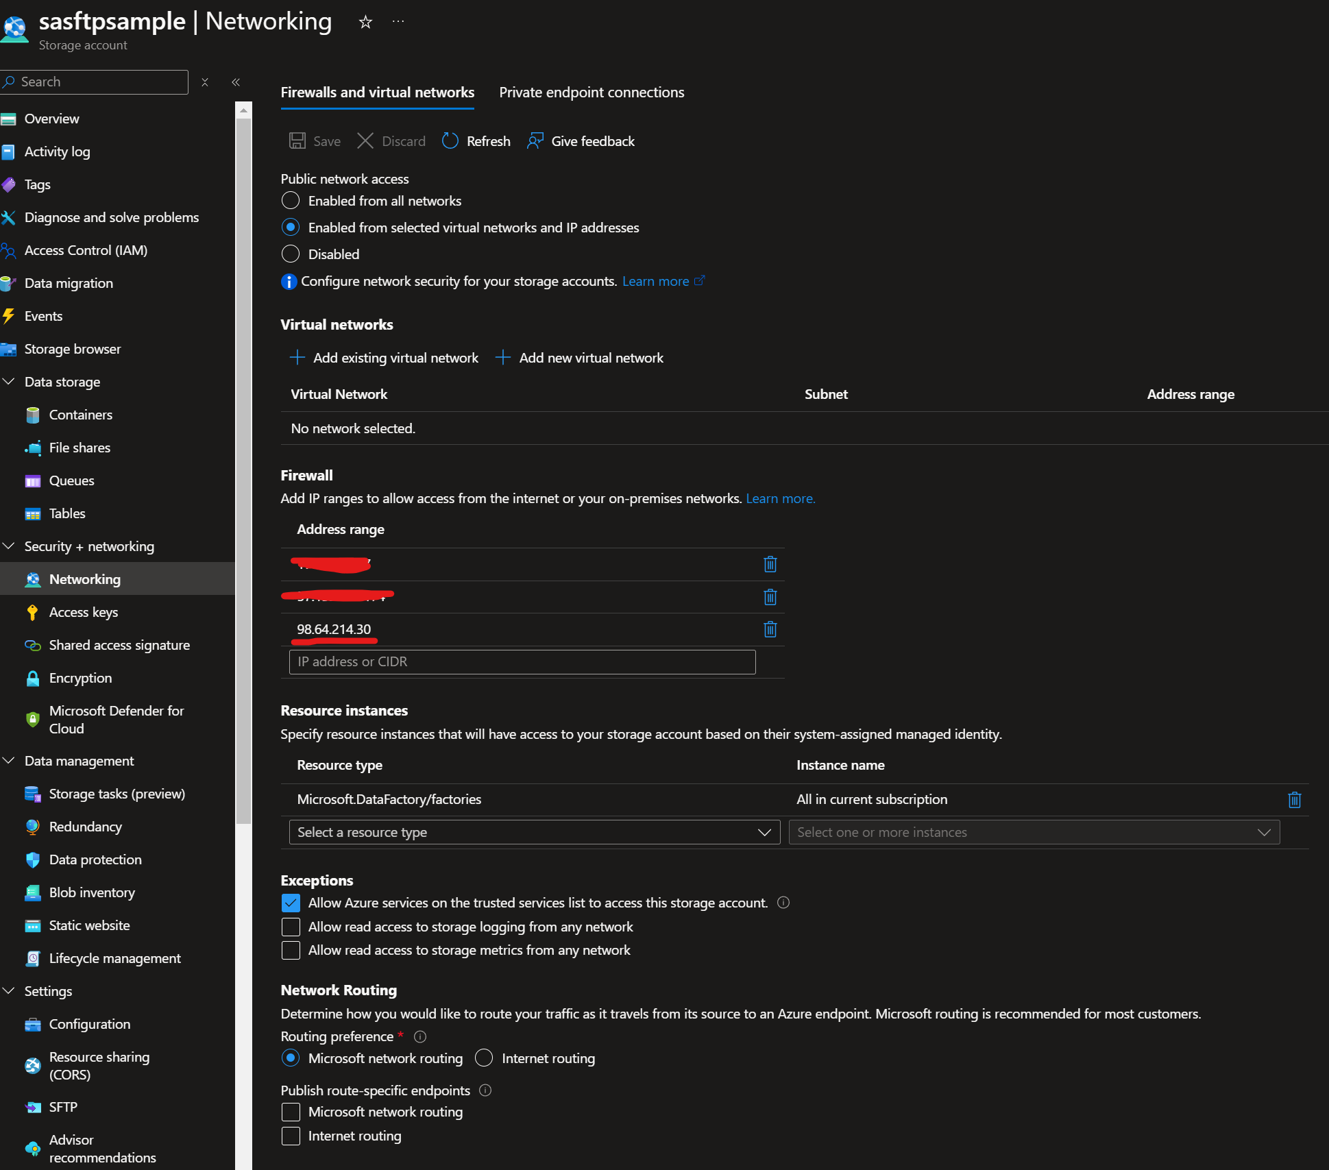The height and width of the screenshot is (1170, 1329).
Task: Open the Select one or more instances dropdown
Action: (x=1033, y=831)
